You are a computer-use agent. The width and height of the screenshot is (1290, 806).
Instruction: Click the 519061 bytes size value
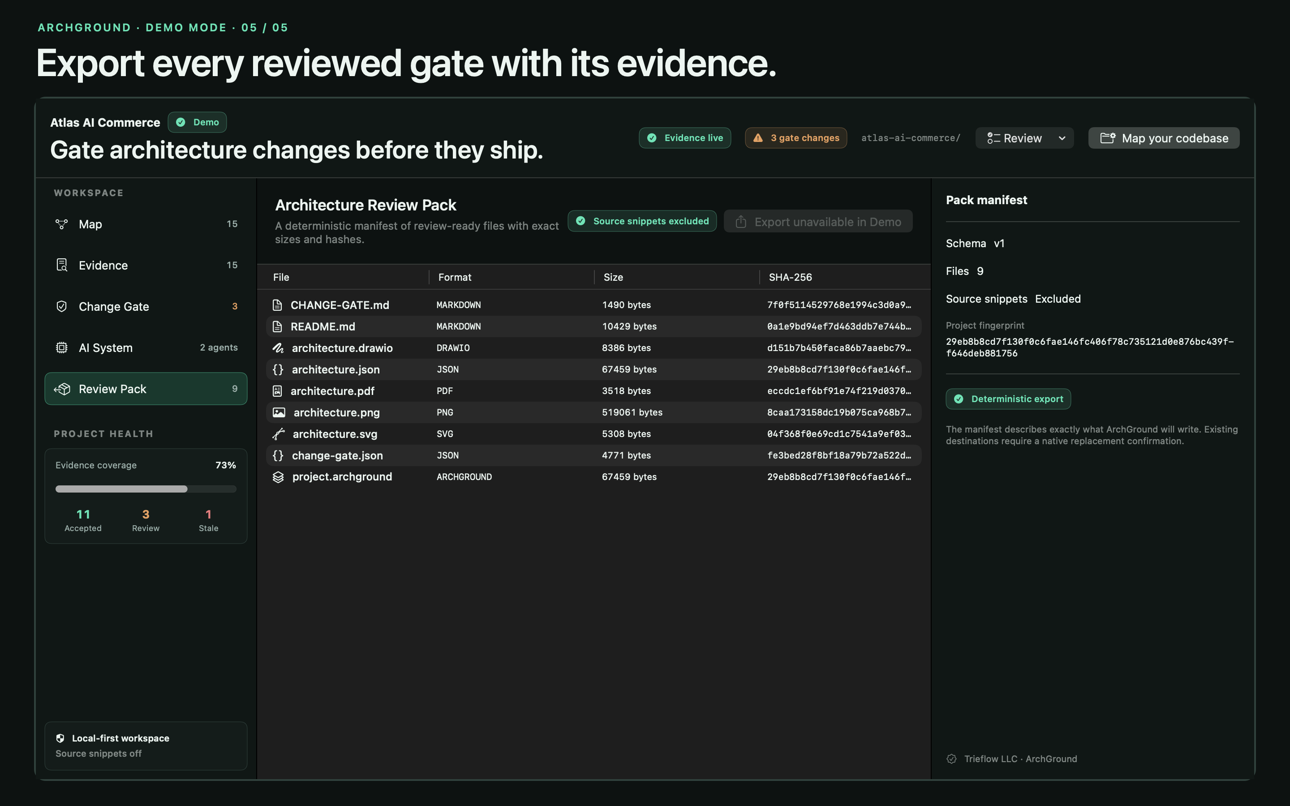(x=632, y=412)
